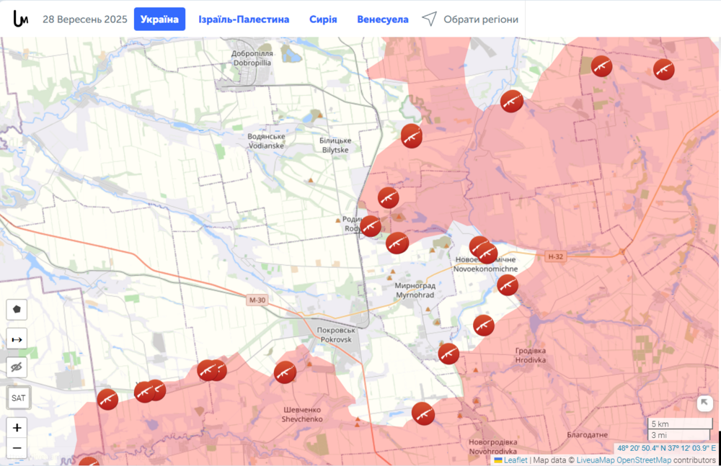
Task: Open the date picker 28 Вересень 2025
Action: click(84, 19)
